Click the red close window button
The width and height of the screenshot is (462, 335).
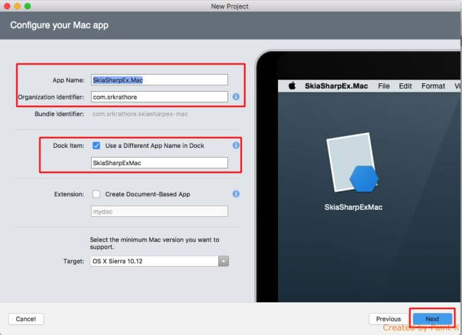[7, 6]
